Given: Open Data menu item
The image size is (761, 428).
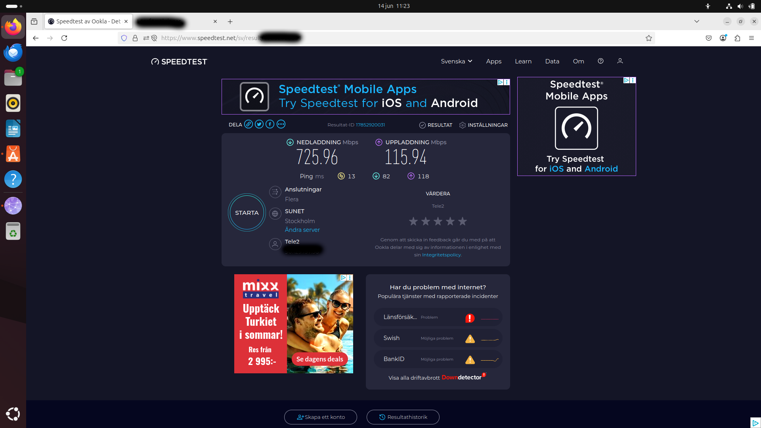Looking at the screenshot, I should pos(552,61).
